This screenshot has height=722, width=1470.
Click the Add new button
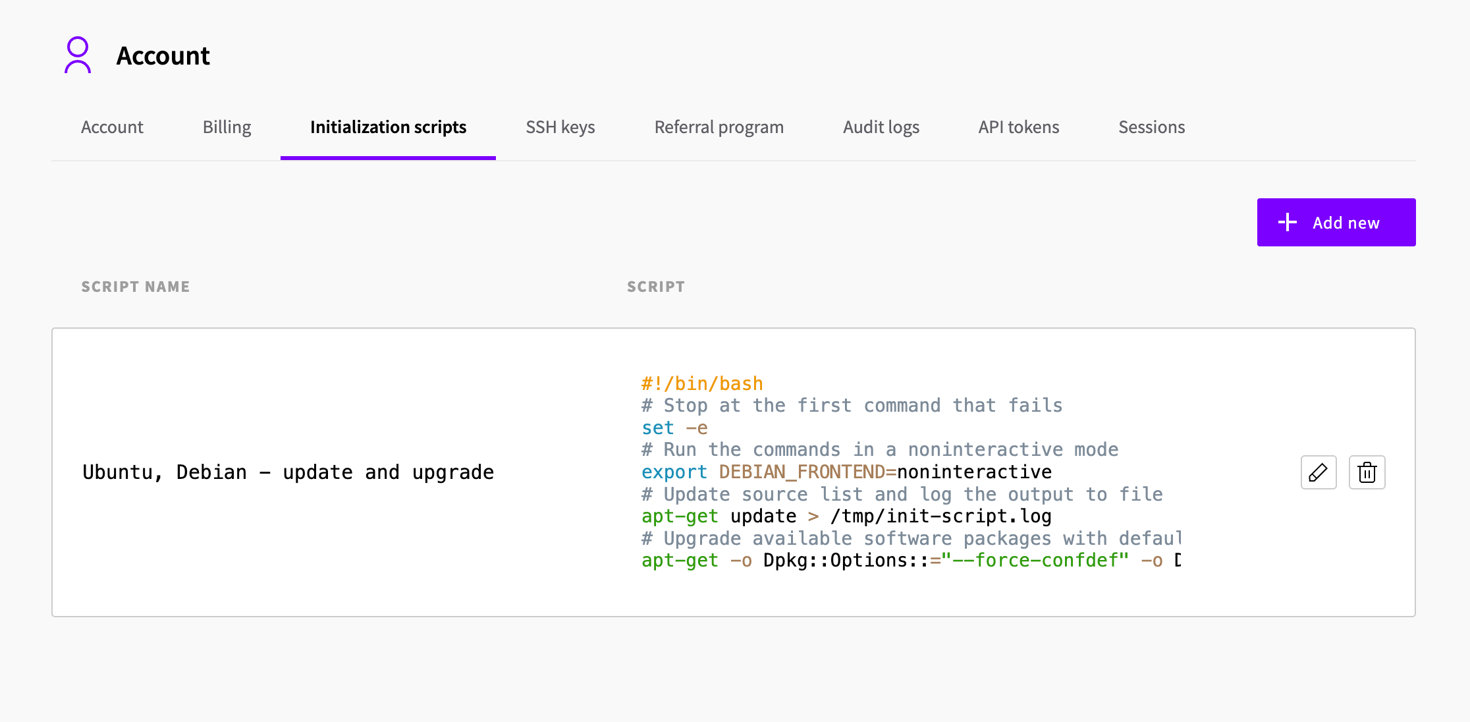pos(1336,223)
